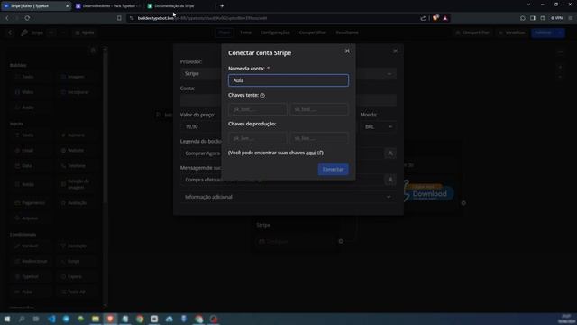
Task: Click the sk_test test key field
Action: coord(318,109)
